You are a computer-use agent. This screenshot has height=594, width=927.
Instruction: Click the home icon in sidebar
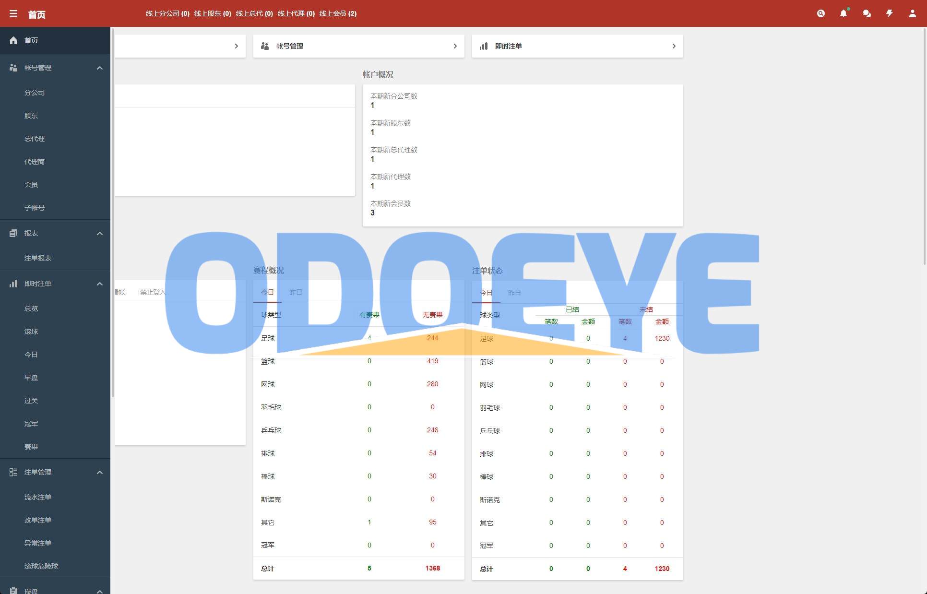pos(13,40)
